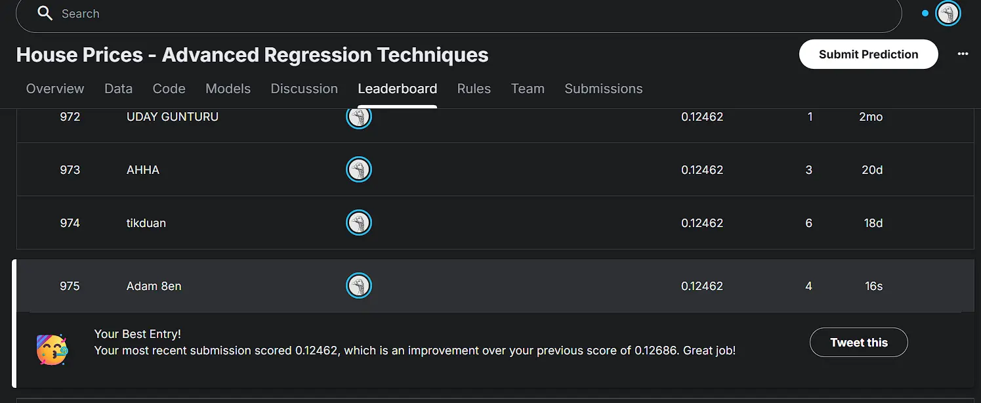Click the blue notification dot
This screenshot has height=403, width=981.
click(x=925, y=13)
